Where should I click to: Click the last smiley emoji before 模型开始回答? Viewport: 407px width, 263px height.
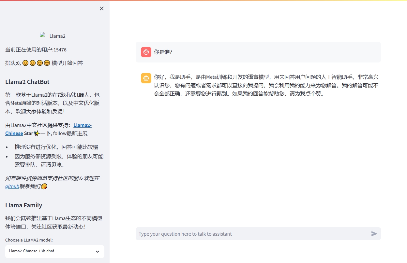47,63
